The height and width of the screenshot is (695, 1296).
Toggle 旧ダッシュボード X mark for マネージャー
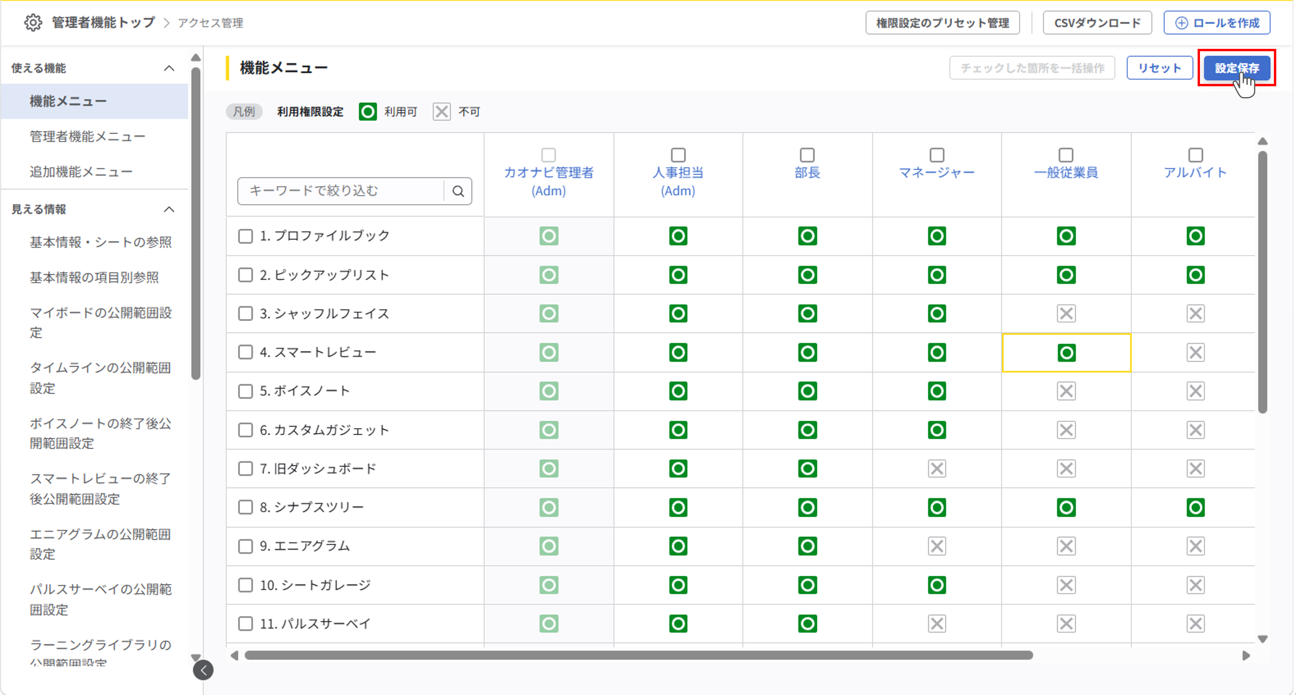(936, 469)
